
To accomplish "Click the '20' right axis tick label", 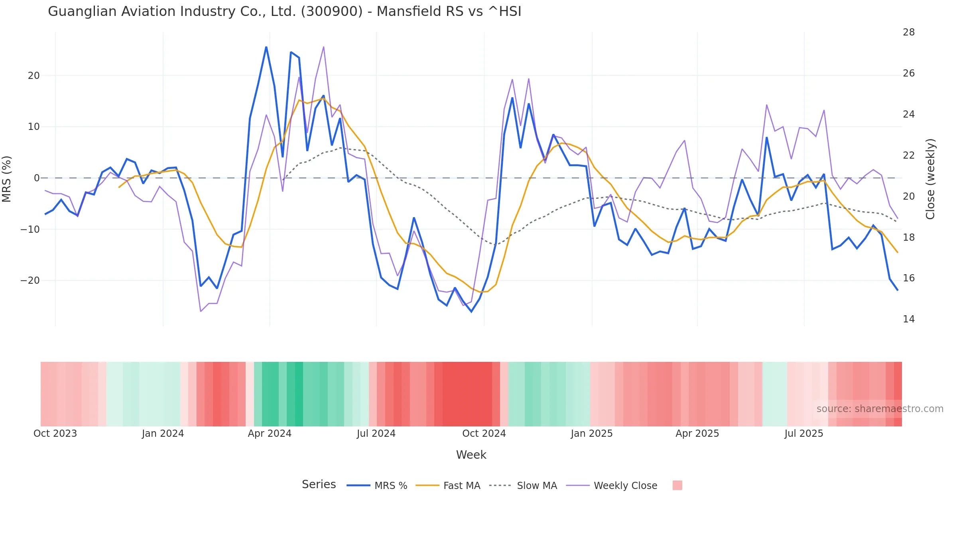I will tap(909, 196).
